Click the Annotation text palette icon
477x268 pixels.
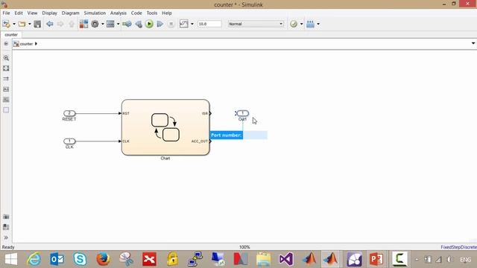(x=6, y=89)
